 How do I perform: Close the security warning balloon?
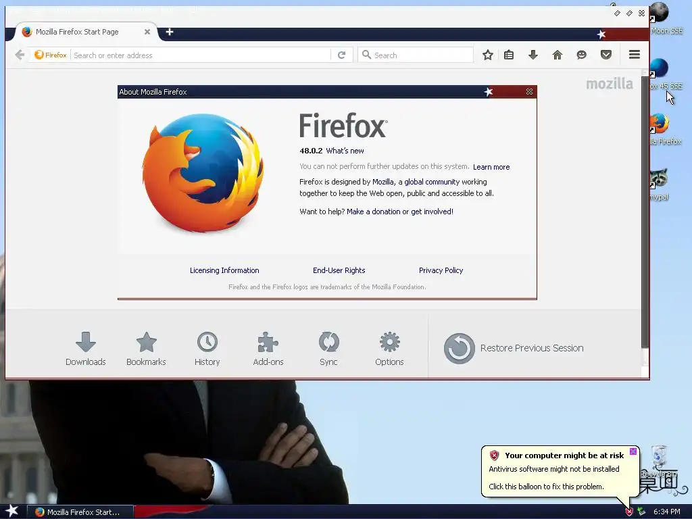pyautogui.click(x=633, y=451)
